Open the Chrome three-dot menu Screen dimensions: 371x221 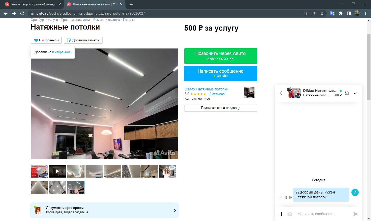pos(365,13)
